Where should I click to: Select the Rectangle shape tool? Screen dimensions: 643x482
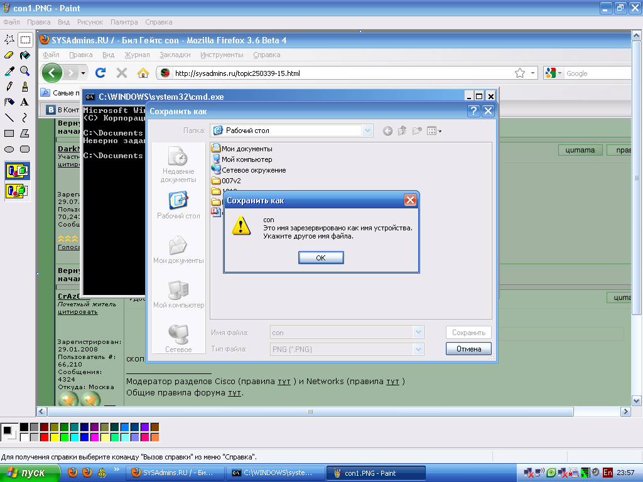click(9, 133)
